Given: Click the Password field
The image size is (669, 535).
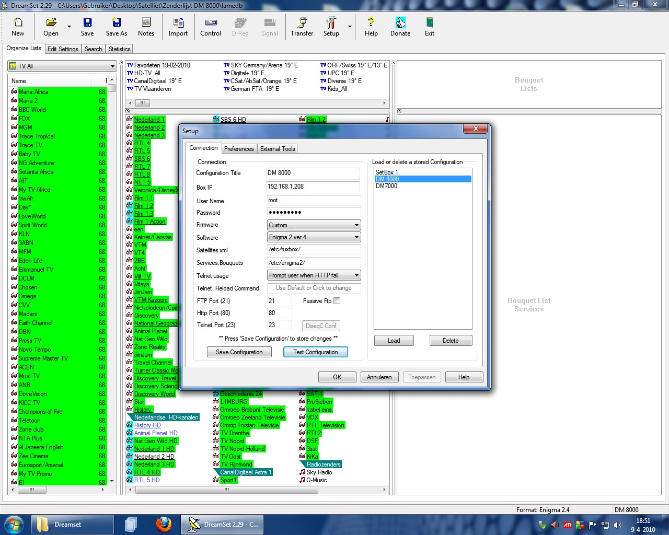Looking at the screenshot, I should (314, 213).
